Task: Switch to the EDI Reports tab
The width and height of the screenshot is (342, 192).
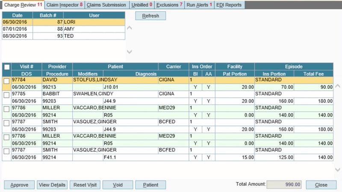Action: [x=229, y=5]
